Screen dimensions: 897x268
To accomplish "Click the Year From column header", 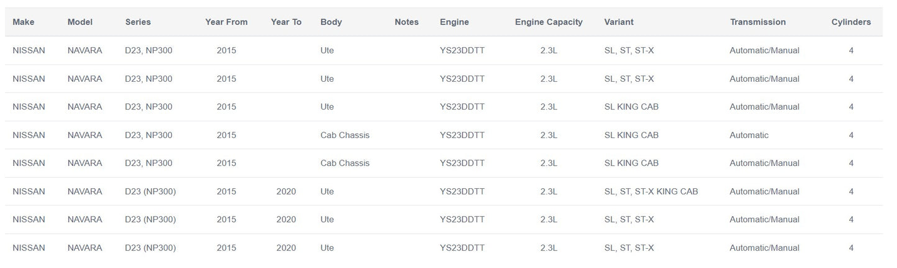I will coord(226,22).
